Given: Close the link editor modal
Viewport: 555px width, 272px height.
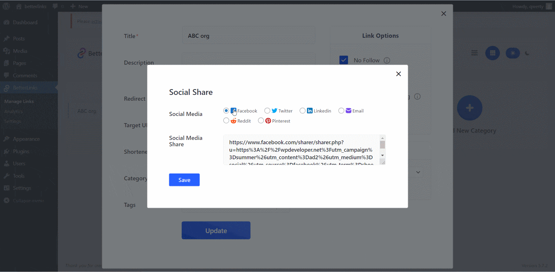Looking at the screenshot, I should [x=444, y=13].
